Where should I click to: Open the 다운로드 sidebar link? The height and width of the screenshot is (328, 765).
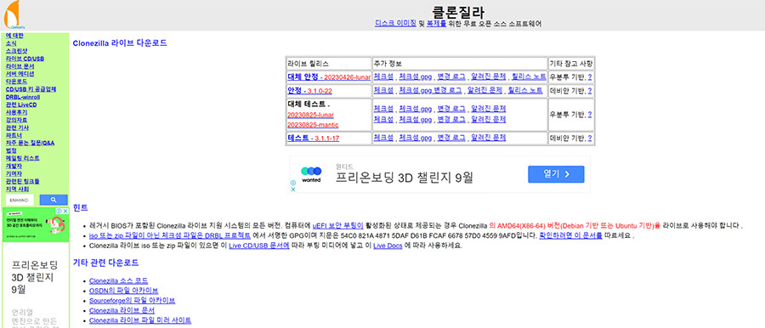tap(17, 82)
